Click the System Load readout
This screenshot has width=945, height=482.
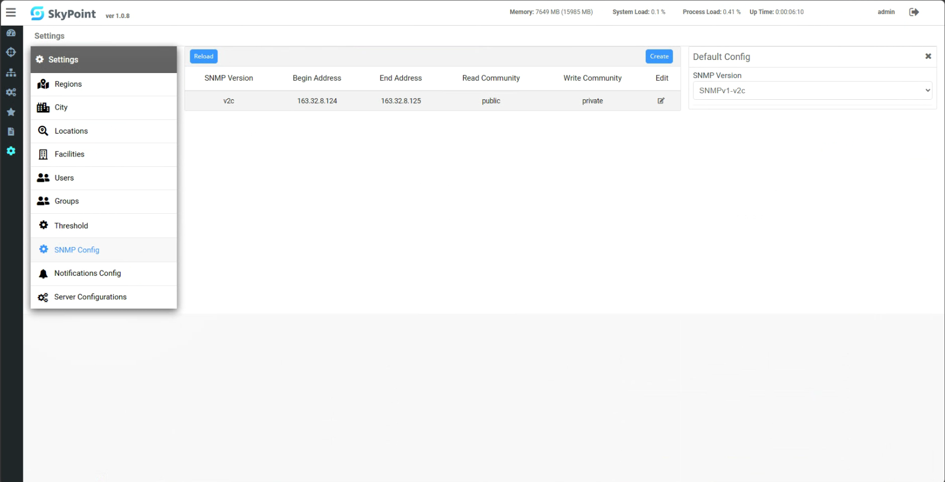tap(639, 12)
